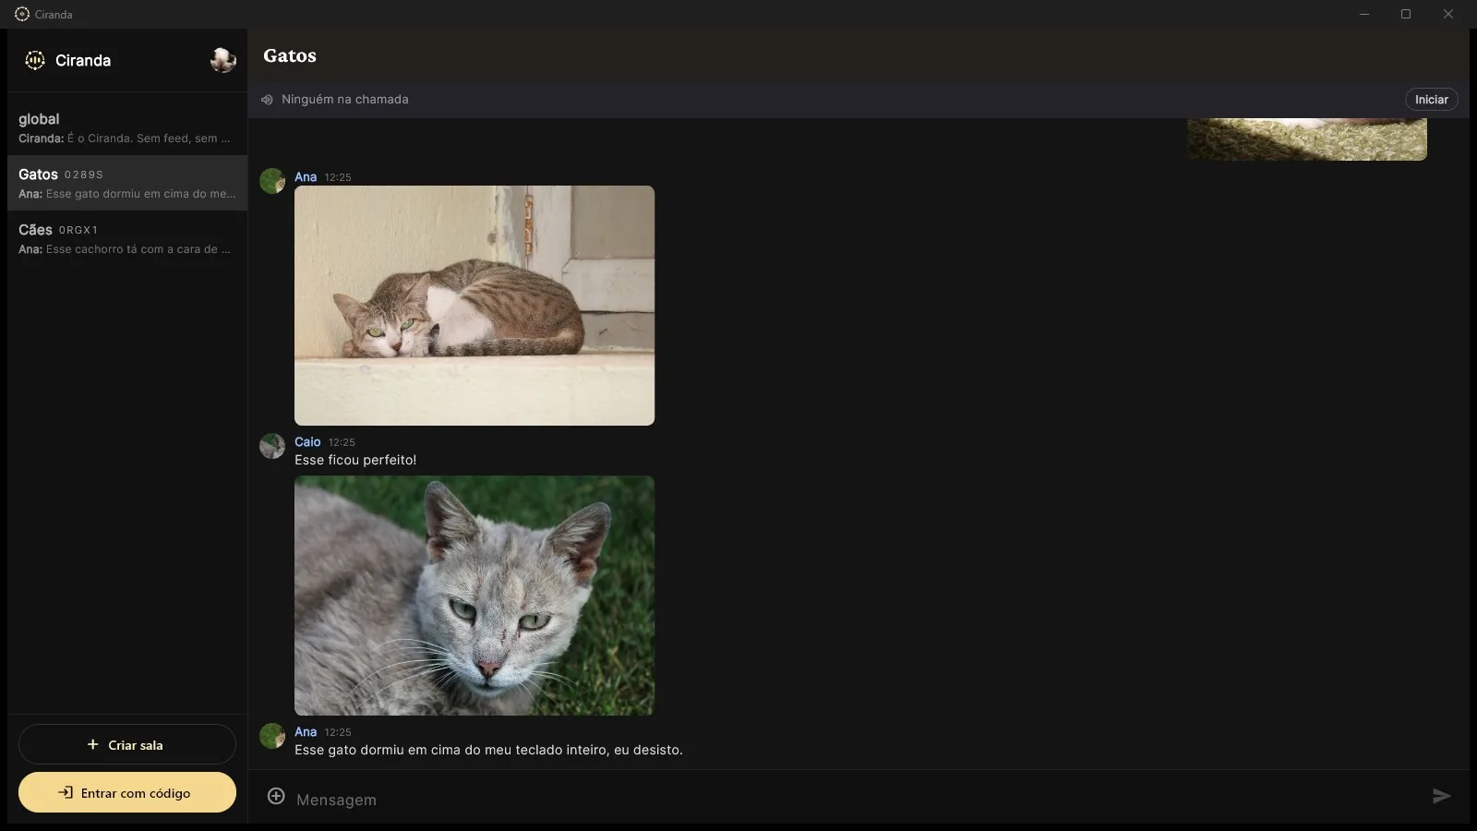Image resolution: width=1477 pixels, height=831 pixels.
Task: Click the attach plus icon beside Mensagem
Action: click(276, 796)
